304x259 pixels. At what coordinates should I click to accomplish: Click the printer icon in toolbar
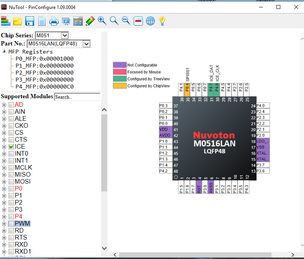(54, 21)
